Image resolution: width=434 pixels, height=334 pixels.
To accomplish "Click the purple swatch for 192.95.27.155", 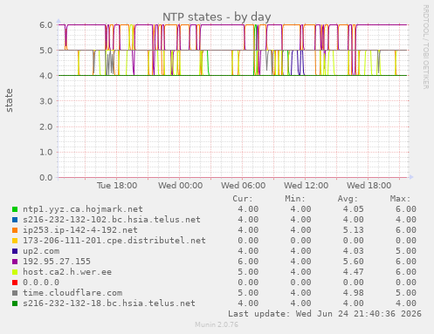I will coord(15,262).
